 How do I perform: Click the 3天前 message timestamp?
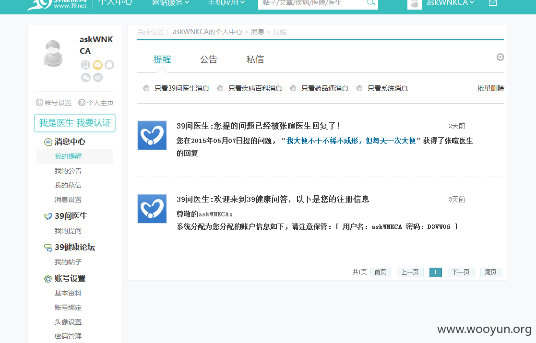pyautogui.click(x=457, y=200)
